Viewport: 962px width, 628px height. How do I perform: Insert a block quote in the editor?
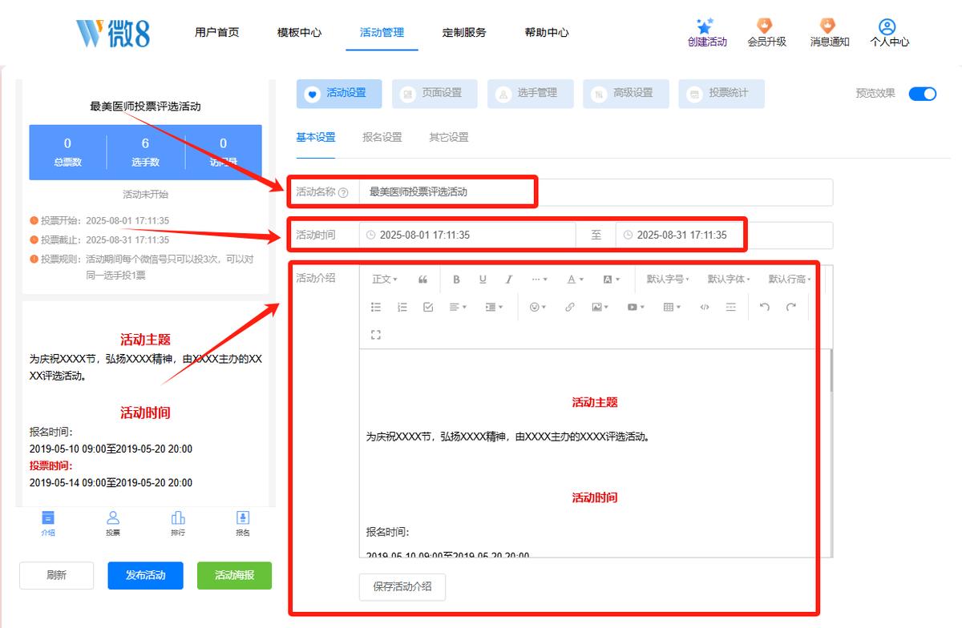[422, 280]
